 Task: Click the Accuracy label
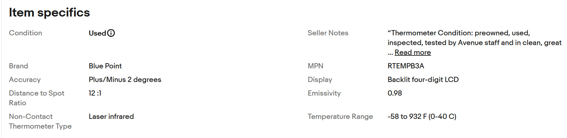(25, 80)
